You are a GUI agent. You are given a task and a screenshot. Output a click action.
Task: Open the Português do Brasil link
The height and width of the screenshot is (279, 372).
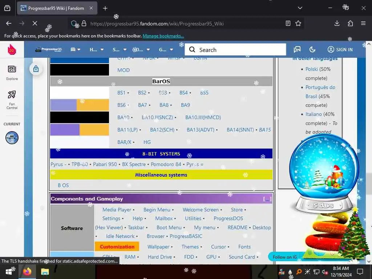pos(320,92)
